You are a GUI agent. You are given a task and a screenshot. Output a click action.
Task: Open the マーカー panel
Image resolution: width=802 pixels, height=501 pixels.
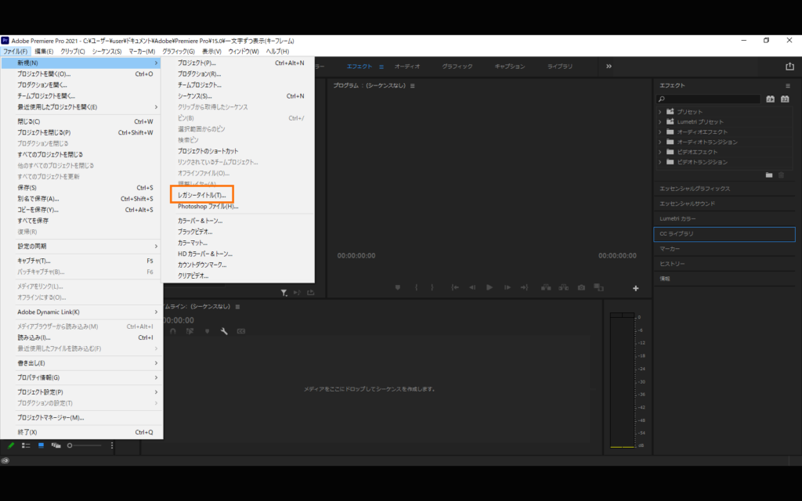pos(724,249)
